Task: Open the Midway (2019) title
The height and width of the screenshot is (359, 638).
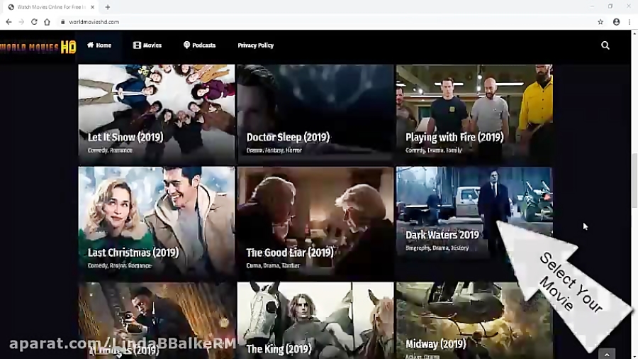Action: click(x=435, y=344)
